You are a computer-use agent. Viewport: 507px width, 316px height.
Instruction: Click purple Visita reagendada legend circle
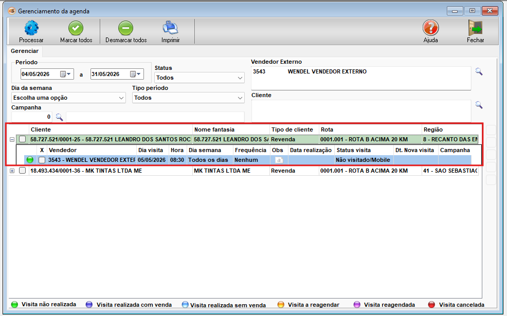tap(357, 304)
